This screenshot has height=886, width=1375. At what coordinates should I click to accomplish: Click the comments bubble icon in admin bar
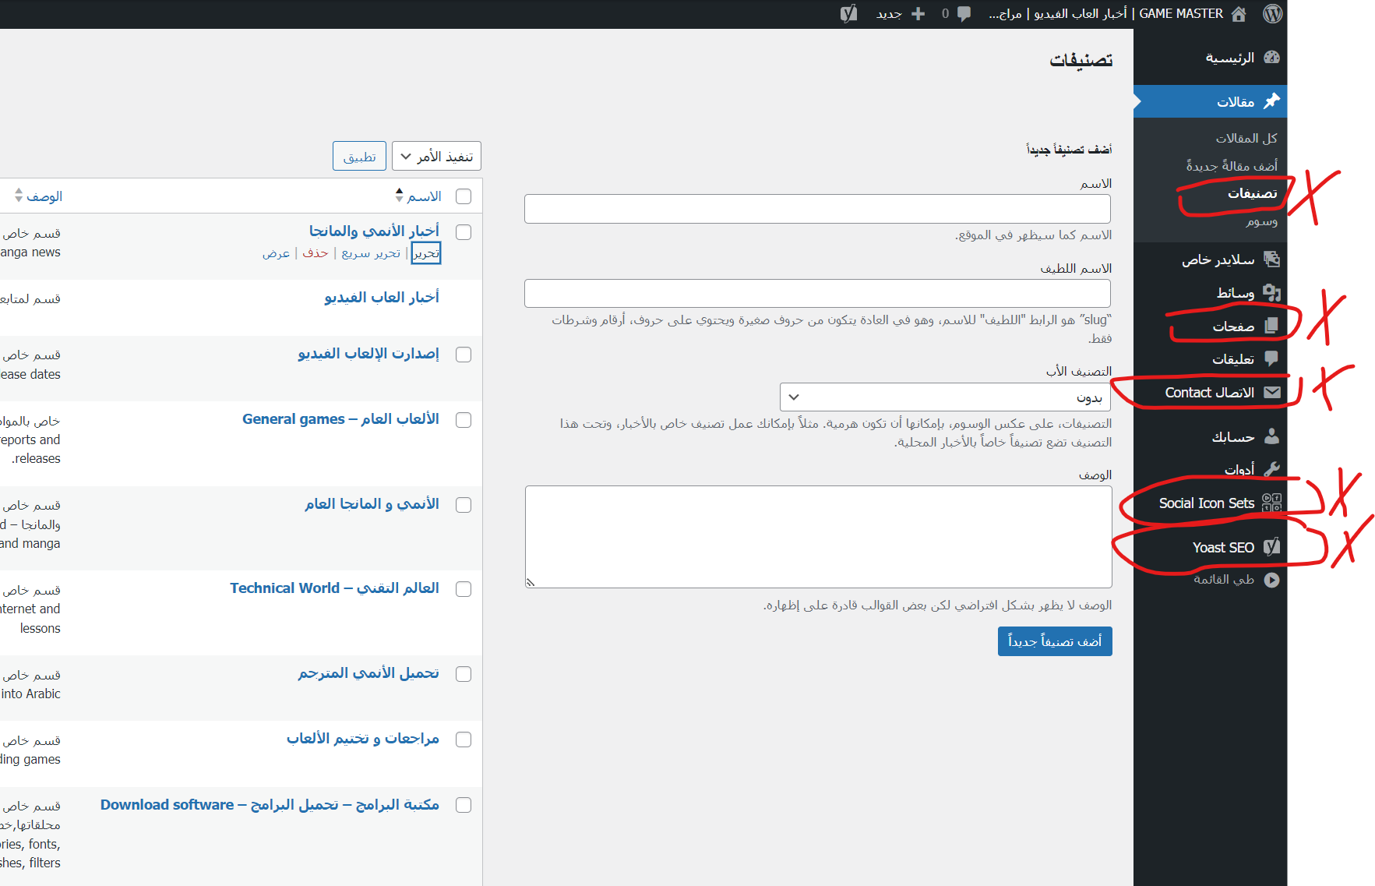tap(964, 14)
